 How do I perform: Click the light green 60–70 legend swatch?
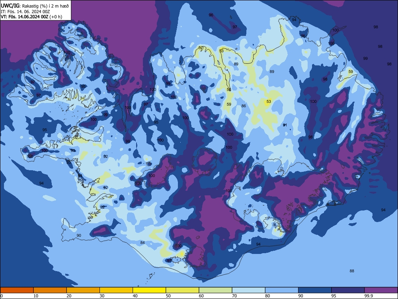(x=215, y=290)
